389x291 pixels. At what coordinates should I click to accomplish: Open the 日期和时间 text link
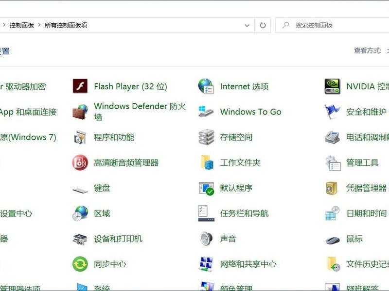coord(367,213)
